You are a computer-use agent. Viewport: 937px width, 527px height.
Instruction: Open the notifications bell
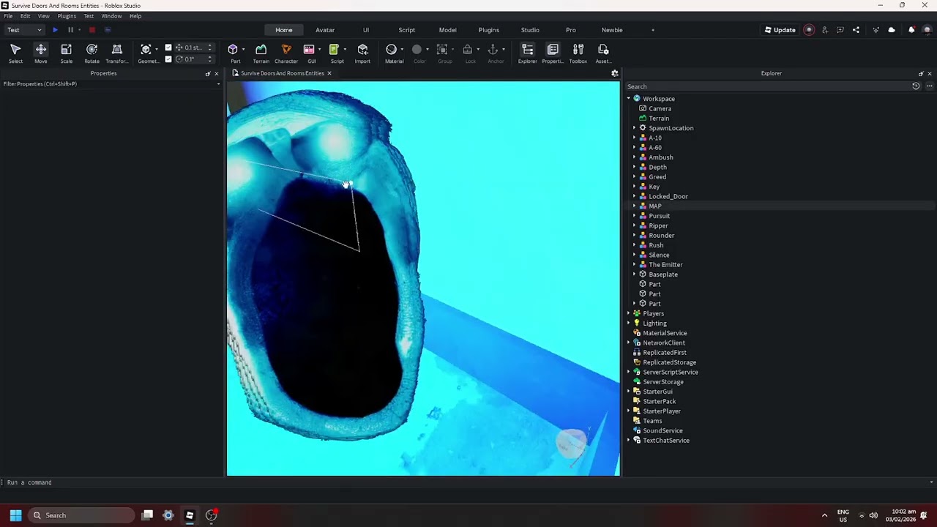click(911, 30)
